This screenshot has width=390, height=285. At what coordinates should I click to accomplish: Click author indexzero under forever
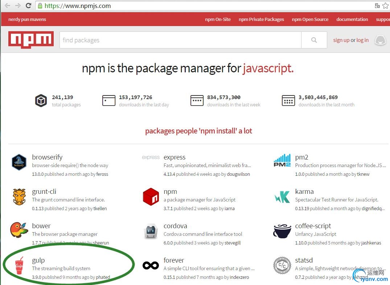pos(239,277)
